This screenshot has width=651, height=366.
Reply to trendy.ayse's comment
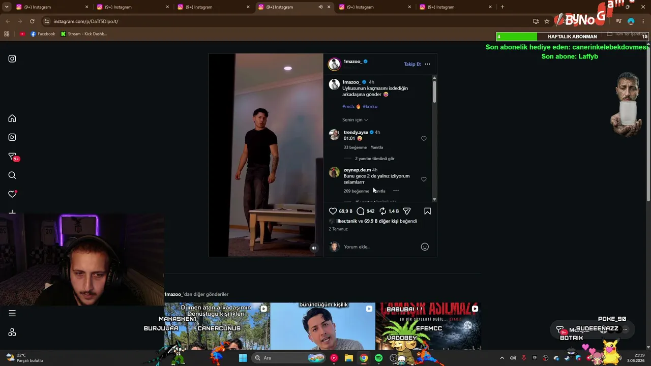(x=377, y=147)
